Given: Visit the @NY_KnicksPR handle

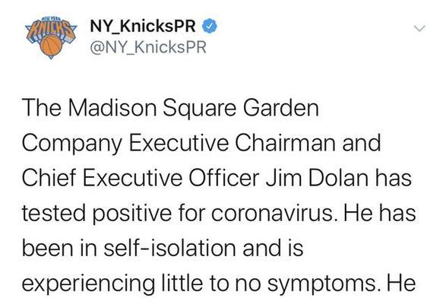Looking at the screenshot, I should [x=148, y=47].
